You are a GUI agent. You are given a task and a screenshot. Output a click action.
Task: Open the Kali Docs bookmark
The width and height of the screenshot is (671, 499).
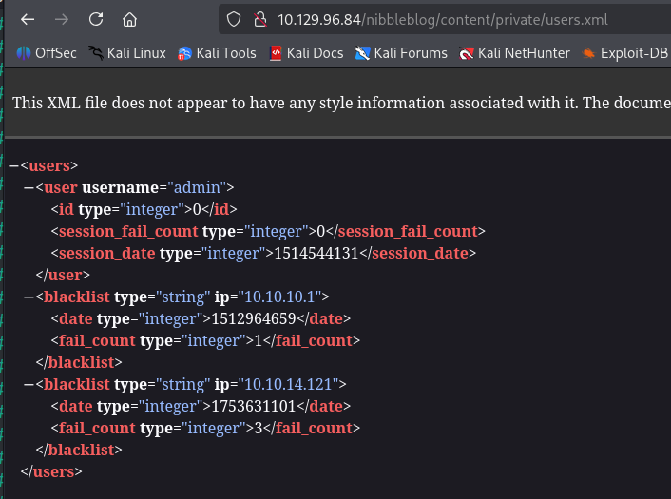(x=306, y=53)
